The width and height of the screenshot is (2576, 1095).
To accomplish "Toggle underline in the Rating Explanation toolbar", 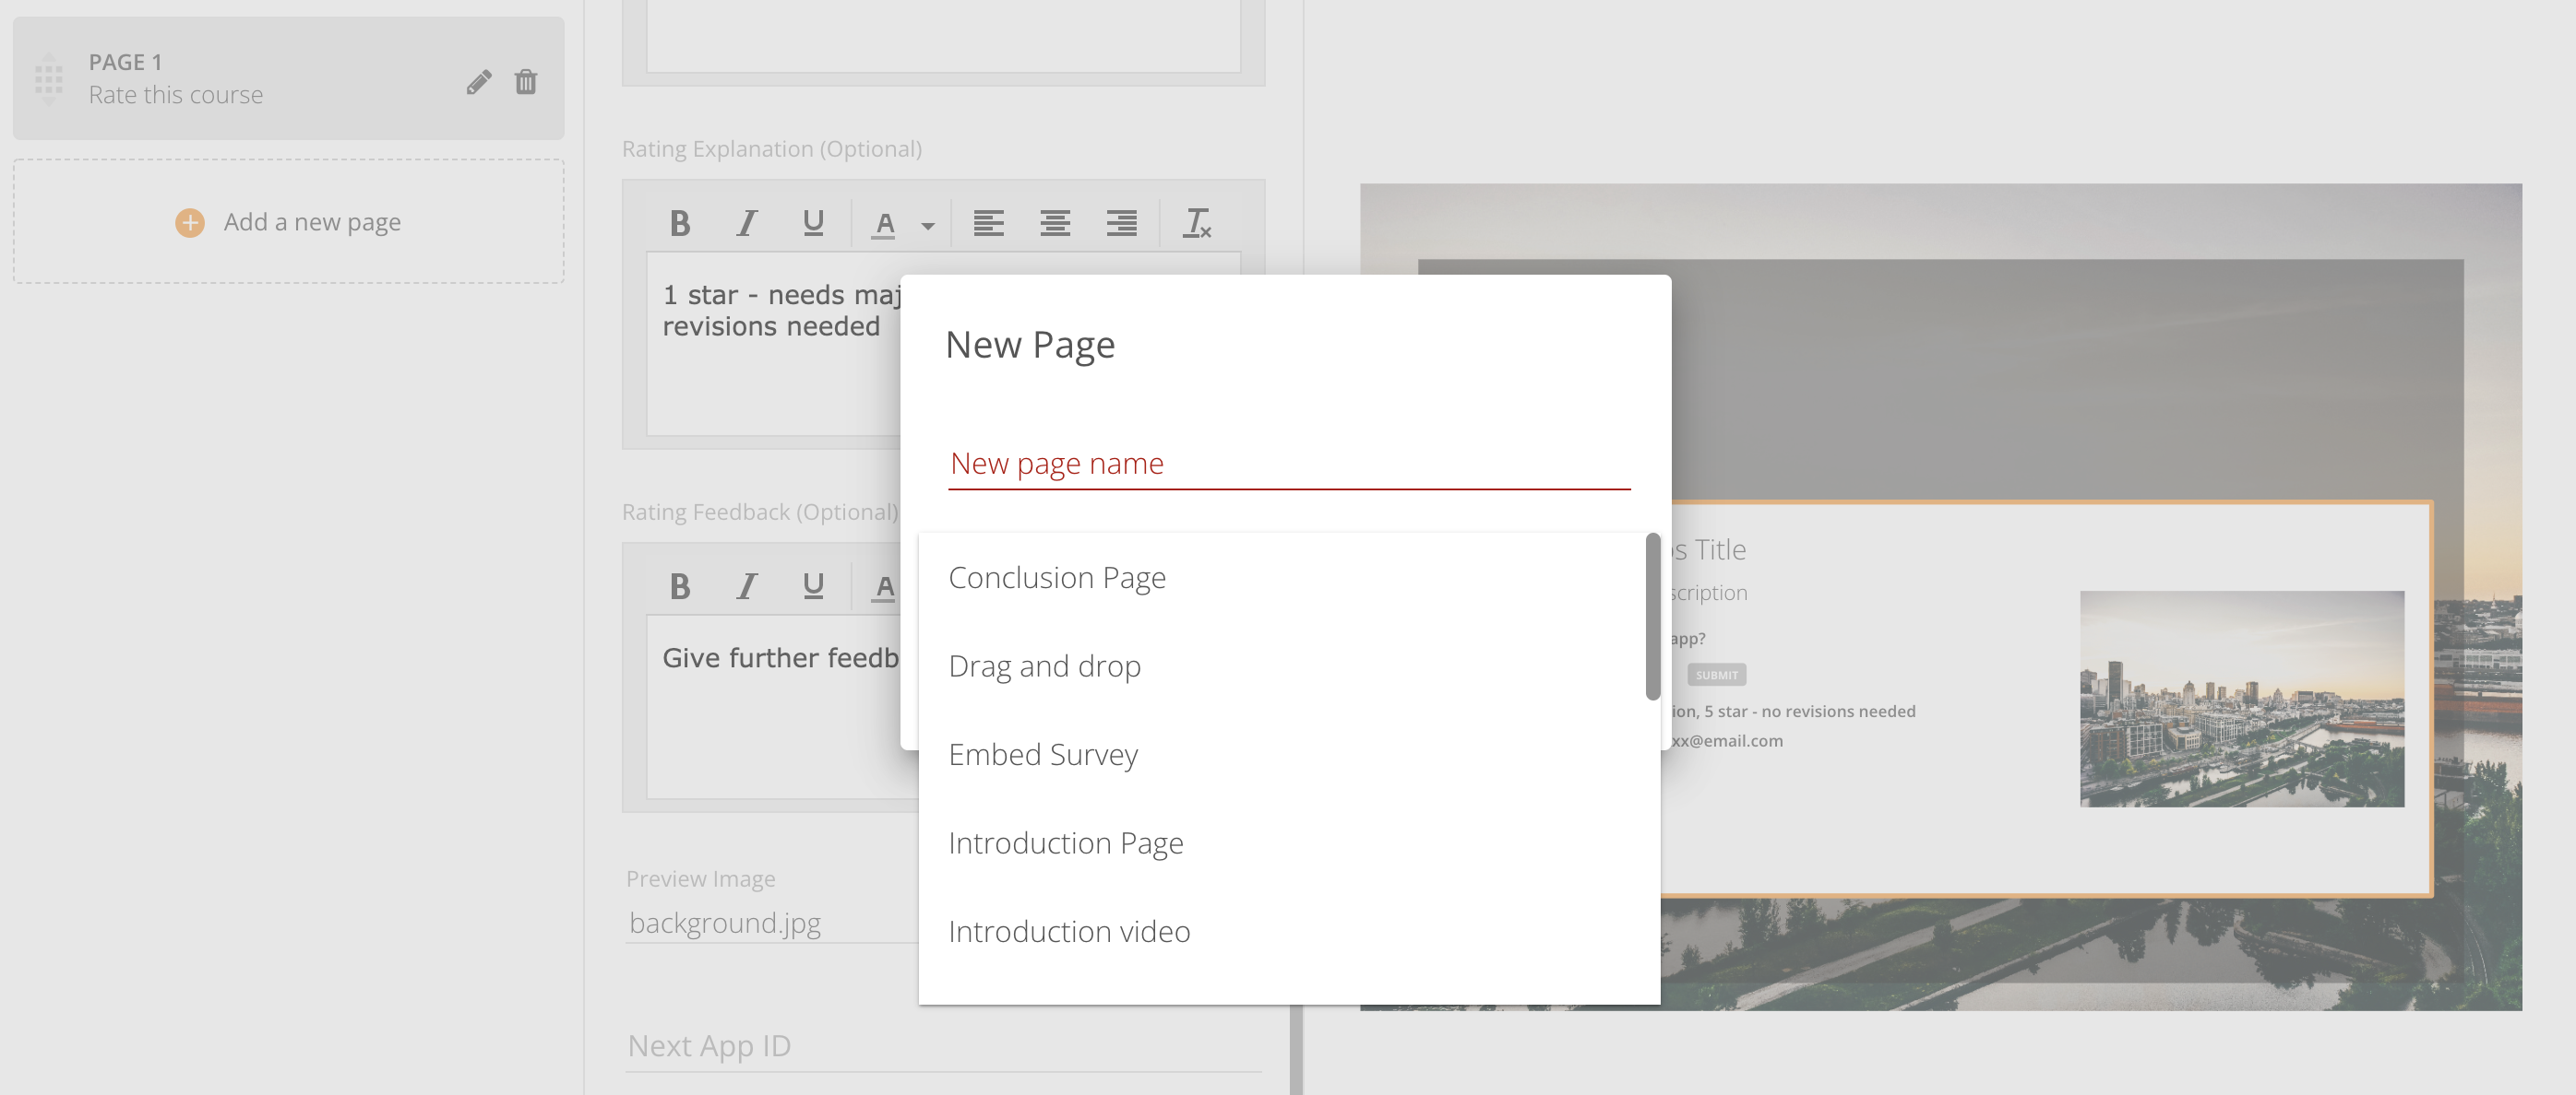I will point(813,223).
